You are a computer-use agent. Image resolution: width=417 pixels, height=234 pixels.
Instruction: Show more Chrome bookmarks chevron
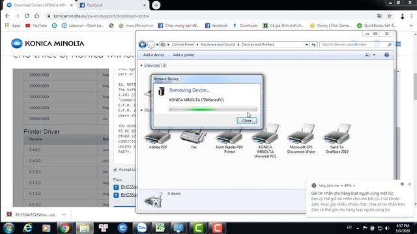tap(411, 25)
